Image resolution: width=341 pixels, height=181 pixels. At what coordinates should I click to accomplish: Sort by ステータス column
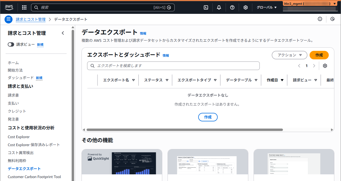click(156, 80)
